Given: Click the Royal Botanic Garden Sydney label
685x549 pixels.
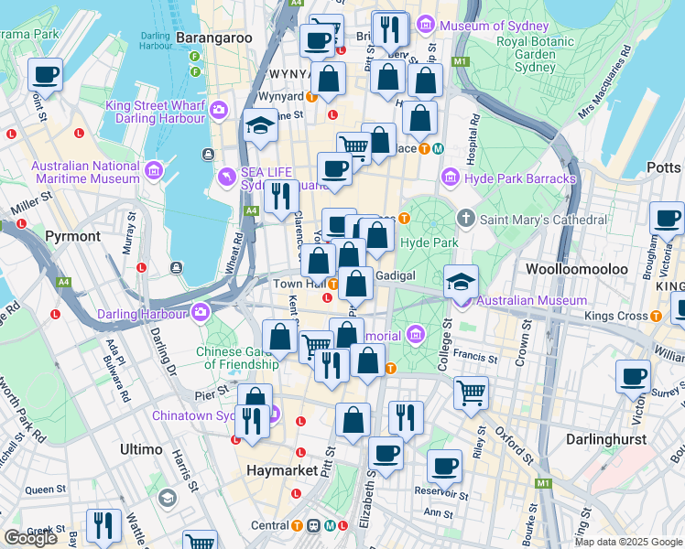Looking at the screenshot, I should (535, 54).
